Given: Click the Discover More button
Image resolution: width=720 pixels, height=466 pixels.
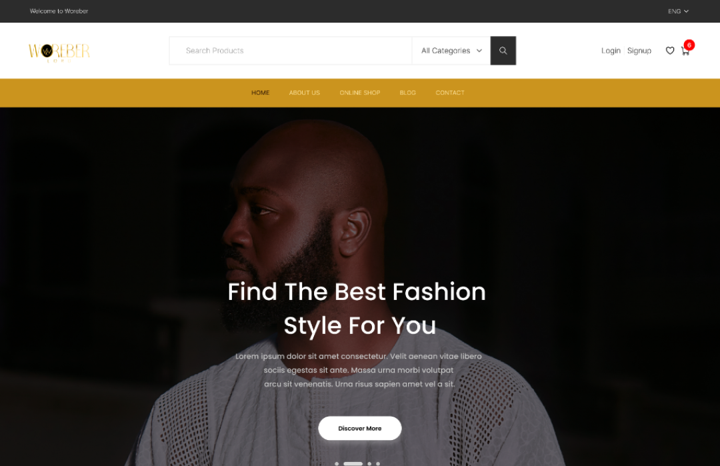Looking at the screenshot, I should point(360,429).
